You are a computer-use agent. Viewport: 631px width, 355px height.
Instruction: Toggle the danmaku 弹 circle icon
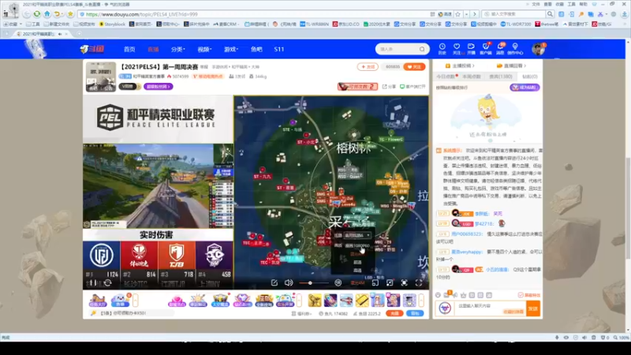click(x=338, y=283)
